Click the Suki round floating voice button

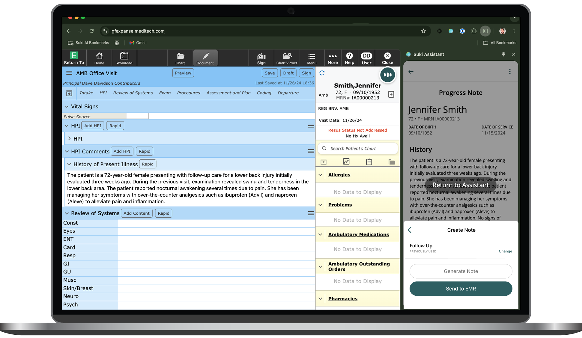388,75
